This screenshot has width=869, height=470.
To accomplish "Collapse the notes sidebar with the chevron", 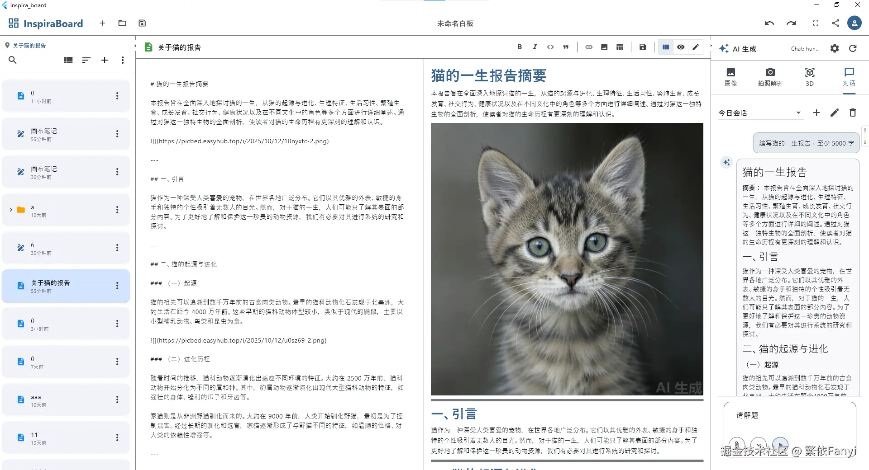I will point(135,46).
